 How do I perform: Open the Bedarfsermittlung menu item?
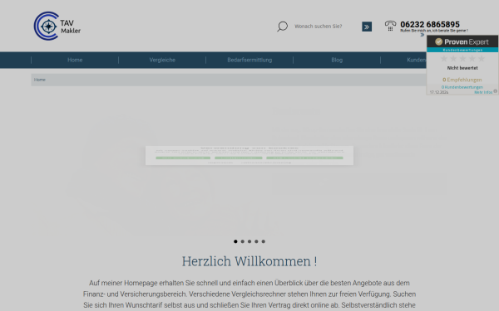pyautogui.click(x=249, y=60)
